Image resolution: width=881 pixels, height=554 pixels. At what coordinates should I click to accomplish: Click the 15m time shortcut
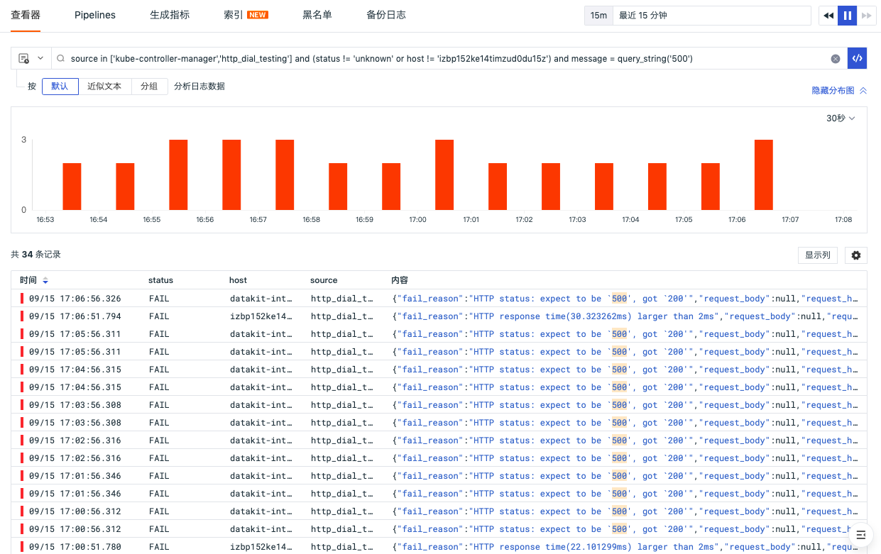coord(598,16)
